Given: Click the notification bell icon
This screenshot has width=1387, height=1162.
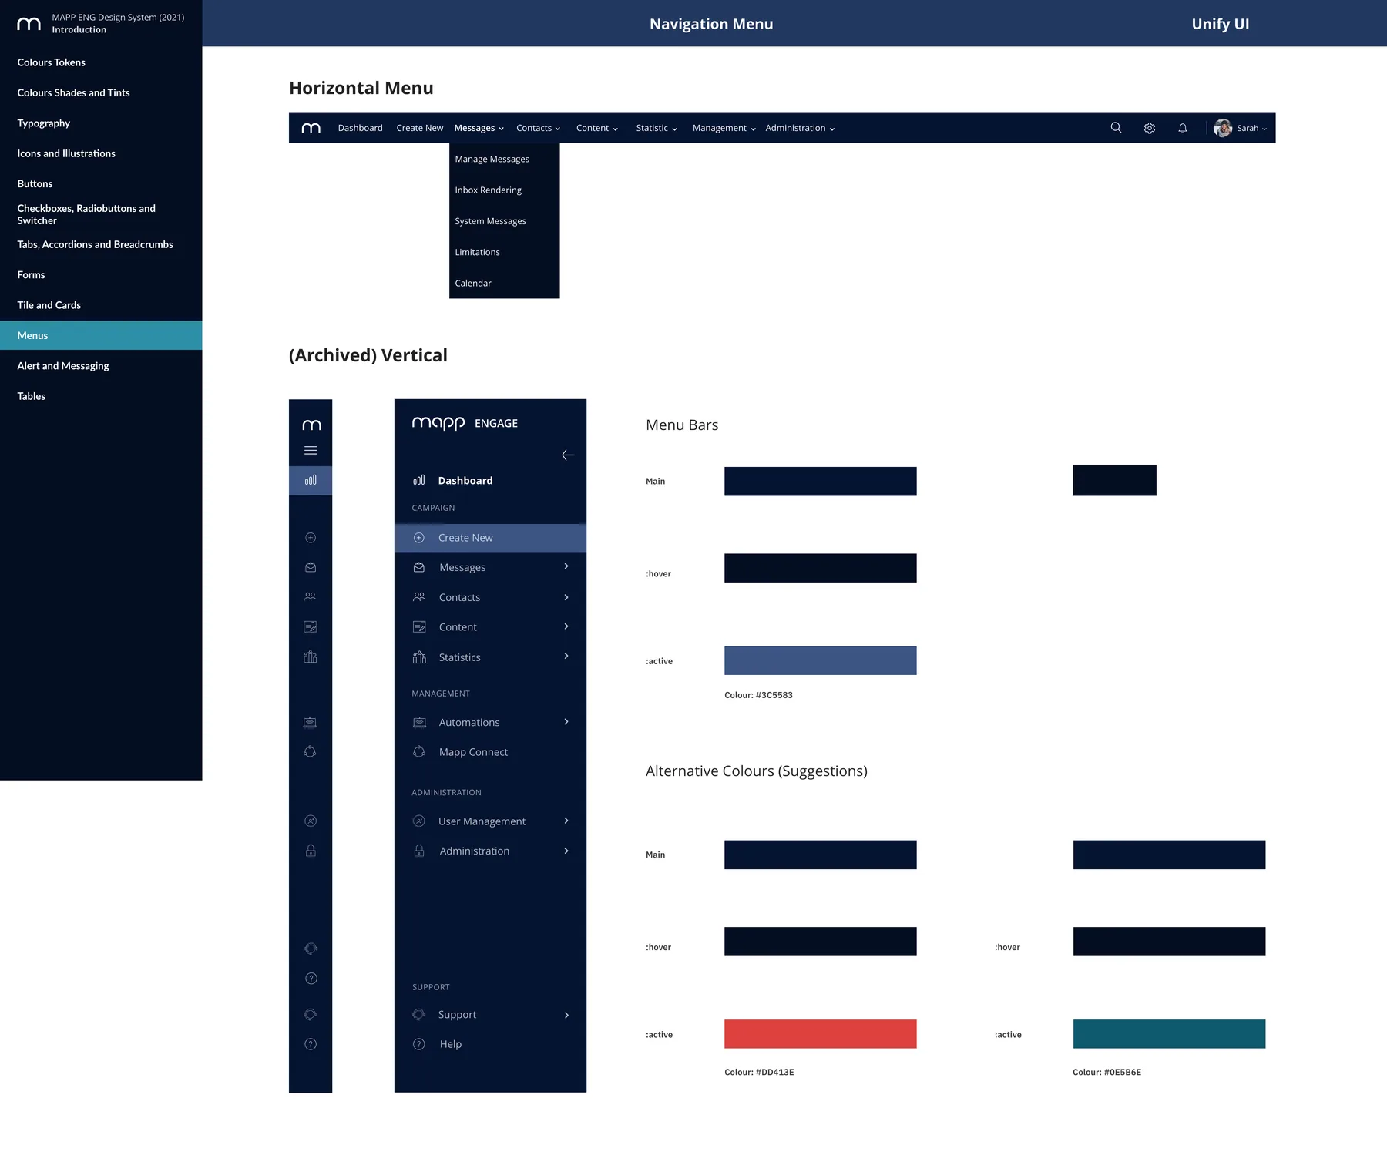Looking at the screenshot, I should [1183, 128].
